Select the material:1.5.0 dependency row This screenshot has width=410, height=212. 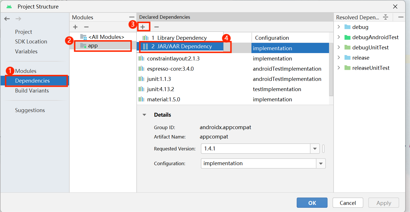(233, 99)
